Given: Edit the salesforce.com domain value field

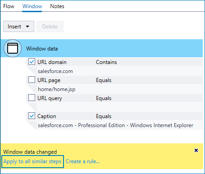Looking at the screenshot, I should (120, 71).
